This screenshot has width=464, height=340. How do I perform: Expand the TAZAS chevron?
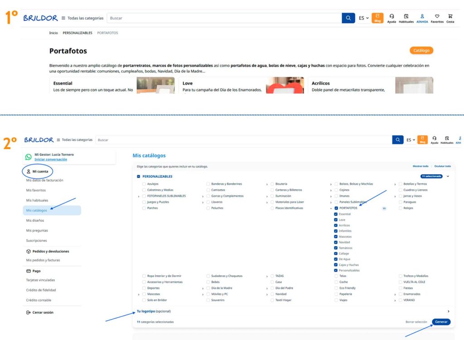[267, 277]
